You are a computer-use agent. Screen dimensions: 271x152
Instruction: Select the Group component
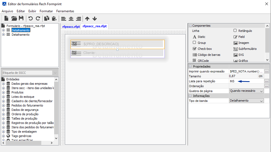[x=199, y=43]
